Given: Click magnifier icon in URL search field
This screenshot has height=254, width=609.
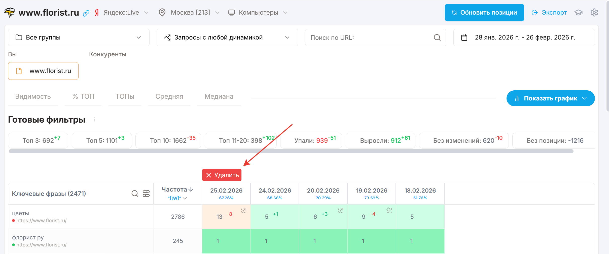Looking at the screenshot, I should [x=437, y=38].
